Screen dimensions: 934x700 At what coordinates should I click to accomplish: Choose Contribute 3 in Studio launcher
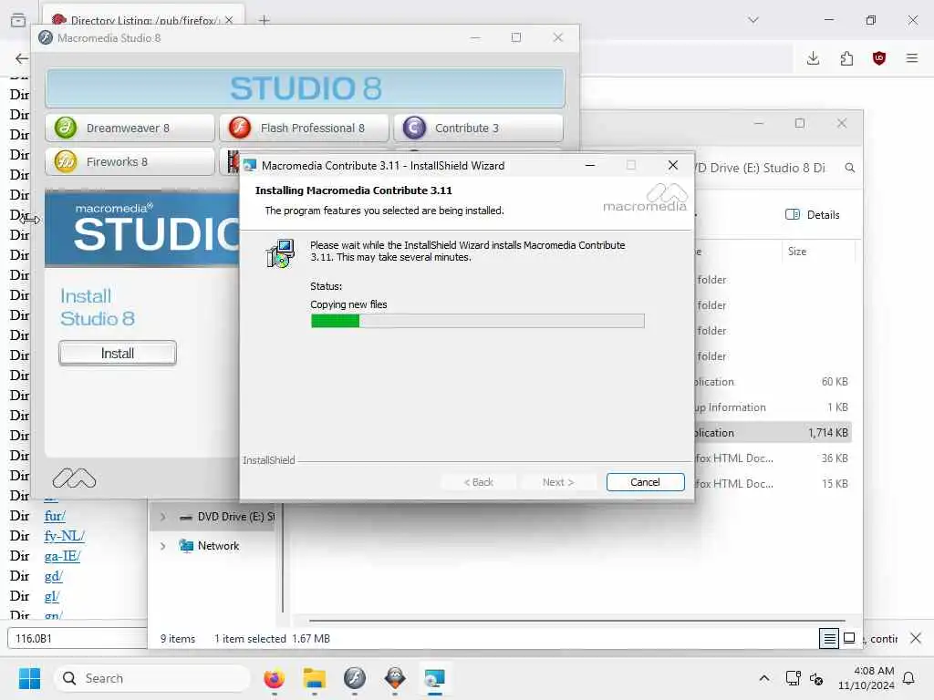tap(478, 128)
